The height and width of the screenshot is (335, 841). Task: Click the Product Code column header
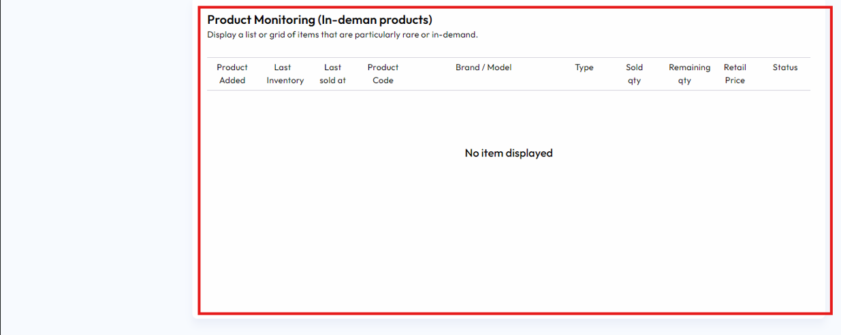[x=383, y=74]
